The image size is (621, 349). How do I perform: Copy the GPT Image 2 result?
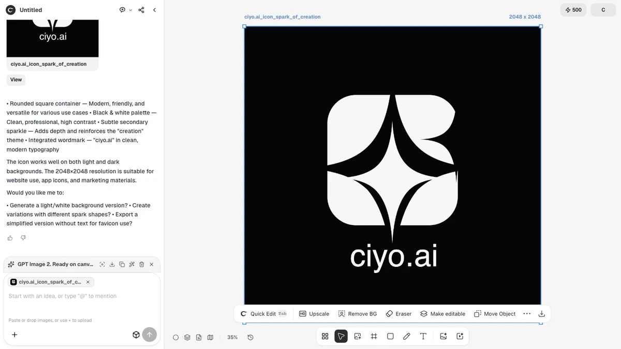(x=122, y=264)
